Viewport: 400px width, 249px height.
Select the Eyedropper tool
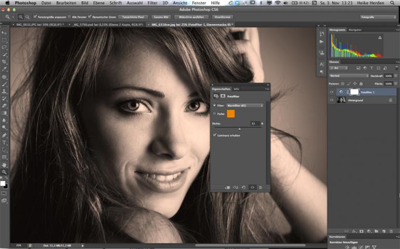click(4, 69)
